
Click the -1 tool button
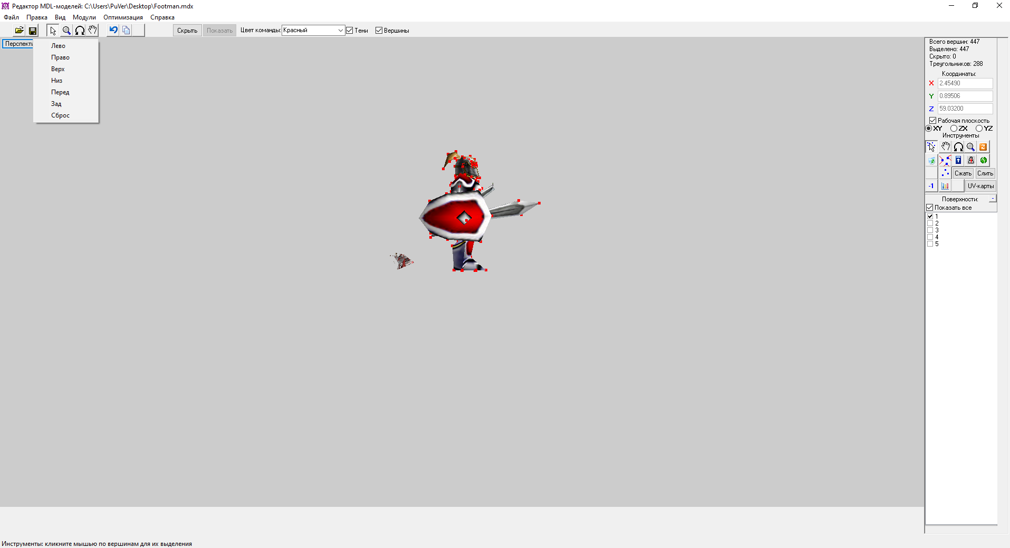coord(931,186)
